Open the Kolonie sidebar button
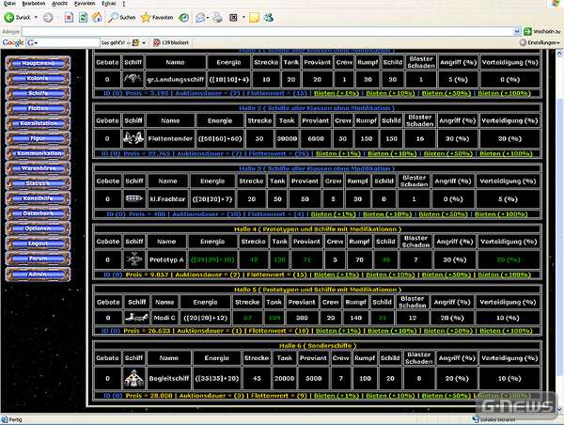 (x=39, y=78)
